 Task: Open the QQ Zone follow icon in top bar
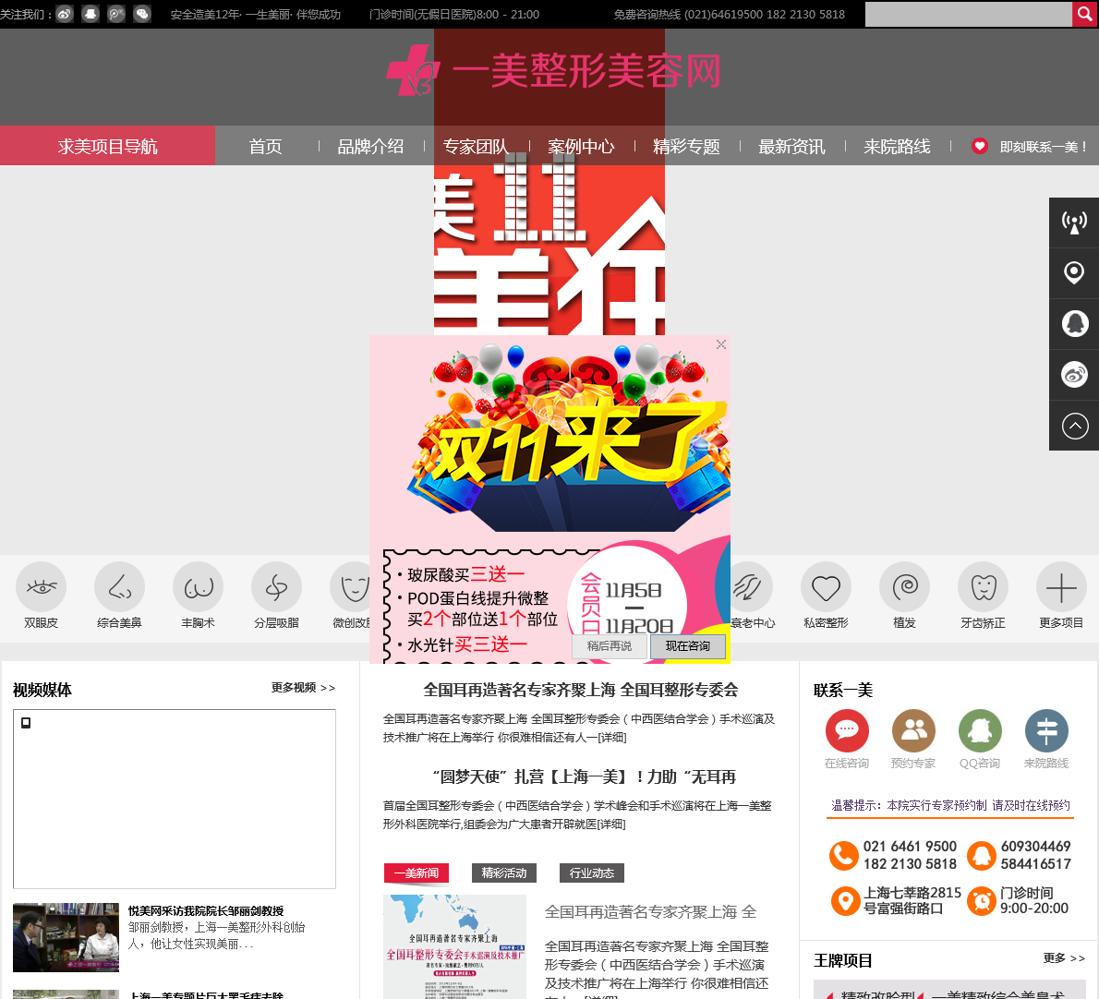[91, 14]
